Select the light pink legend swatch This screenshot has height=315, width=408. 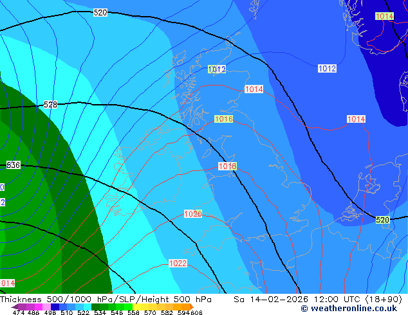pyautogui.click(x=46, y=307)
